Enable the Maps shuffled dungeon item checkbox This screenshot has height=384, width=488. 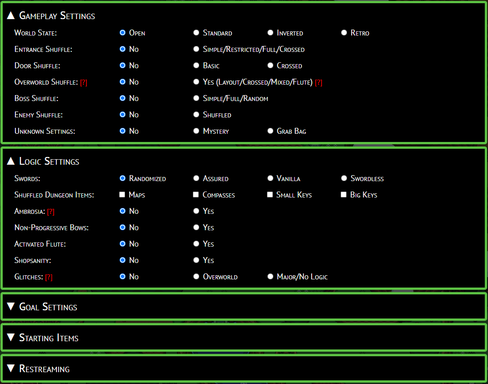pyautogui.click(x=122, y=195)
